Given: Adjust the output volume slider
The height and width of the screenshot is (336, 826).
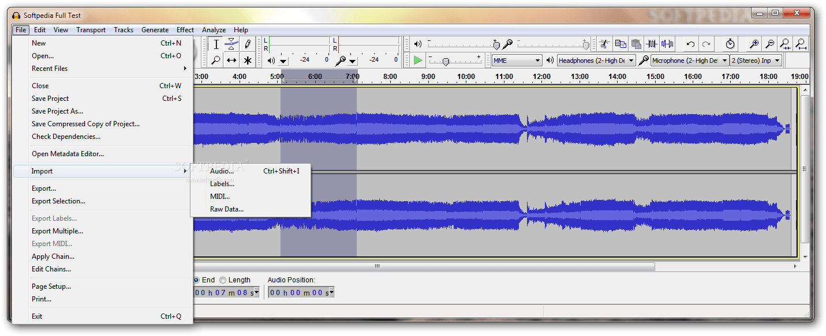Looking at the screenshot, I should click(x=496, y=44).
